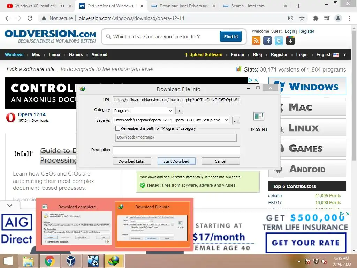This screenshot has width=357, height=268.
Task: Add a new category with plus button
Action: 179,111
